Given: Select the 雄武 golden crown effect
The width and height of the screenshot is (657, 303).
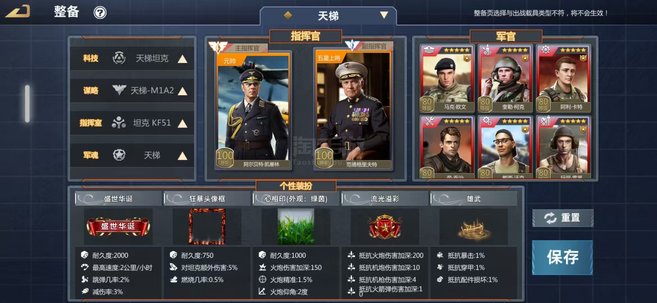Looking at the screenshot, I should pos(474,228).
